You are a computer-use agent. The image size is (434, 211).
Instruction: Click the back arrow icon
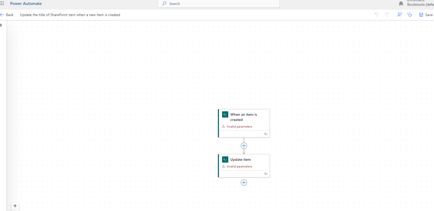[x=2, y=15]
